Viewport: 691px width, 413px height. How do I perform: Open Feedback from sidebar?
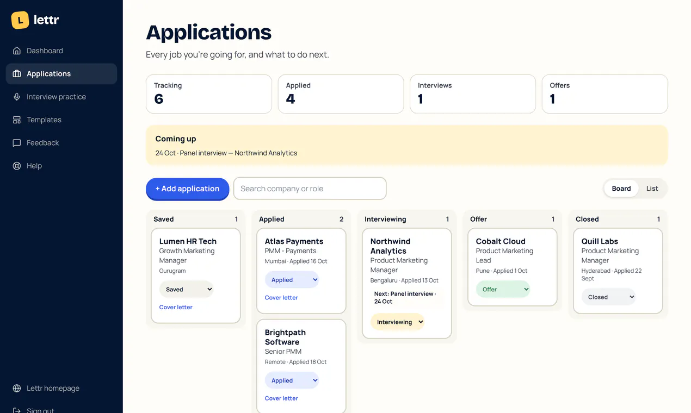(61, 143)
